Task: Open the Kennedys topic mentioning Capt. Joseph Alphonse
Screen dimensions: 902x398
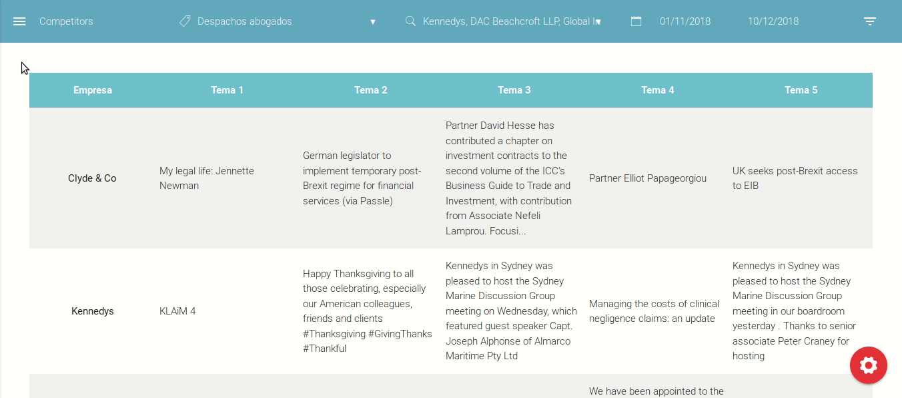Action: pyautogui.click(x=511, y=311)
